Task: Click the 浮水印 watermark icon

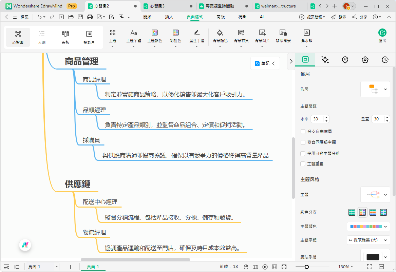Action: [x=306, y=36]
